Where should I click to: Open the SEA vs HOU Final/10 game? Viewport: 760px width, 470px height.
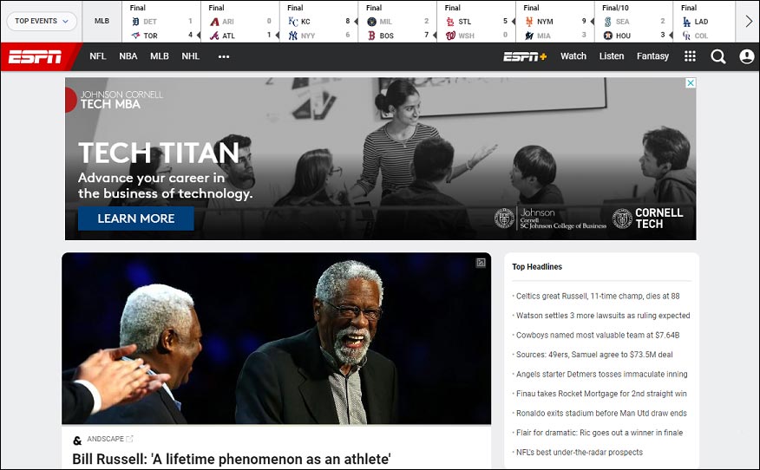(x=633, y=22)
